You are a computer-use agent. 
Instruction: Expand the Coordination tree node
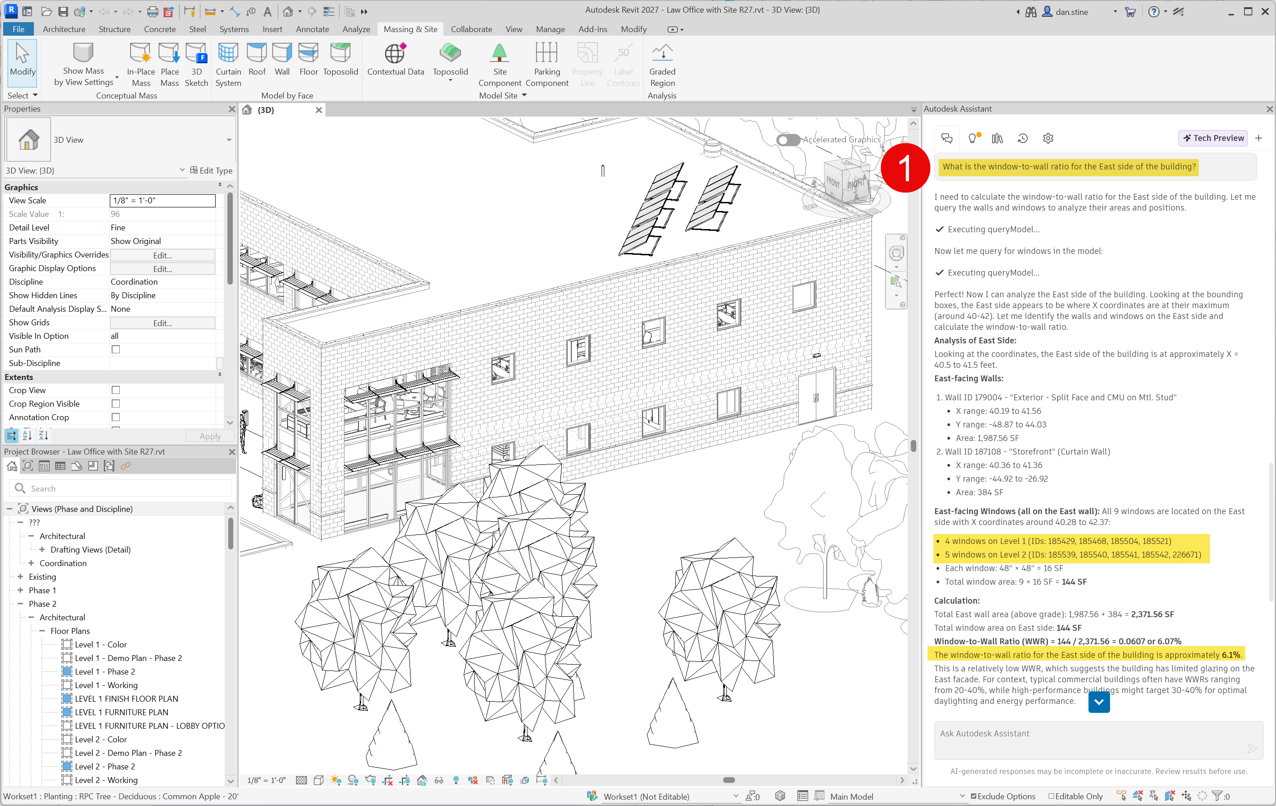click(x=31, y=563)
